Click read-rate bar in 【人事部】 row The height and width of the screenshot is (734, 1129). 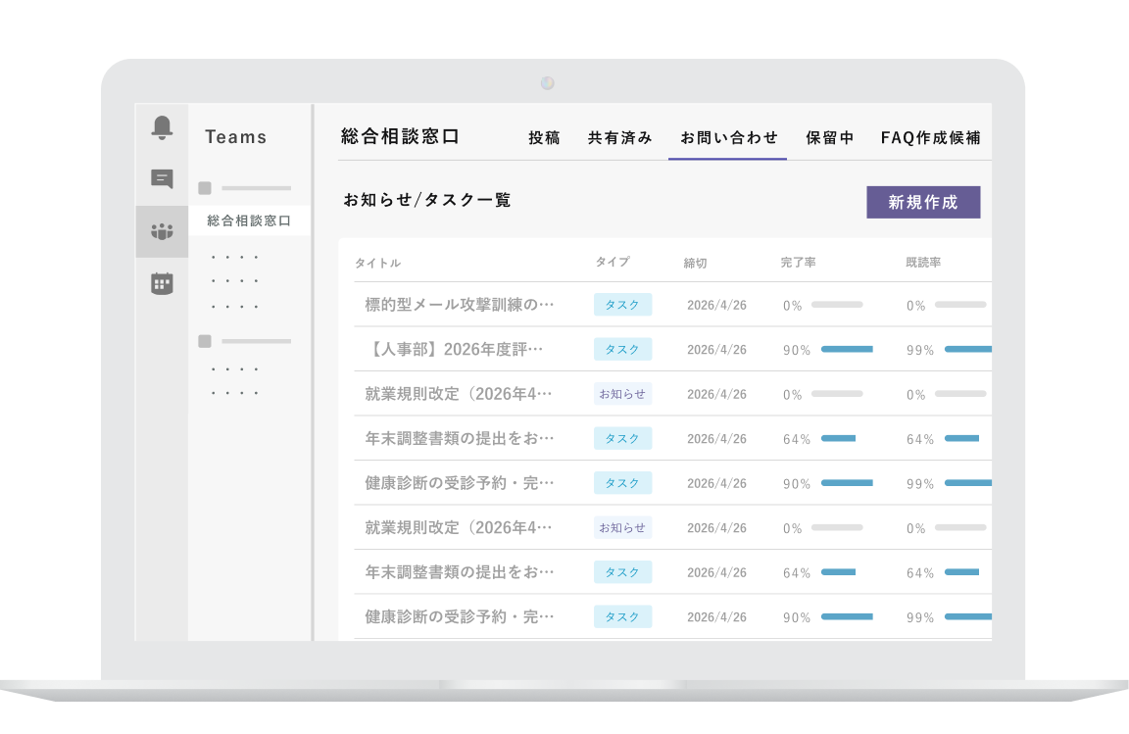click(967, 349)
